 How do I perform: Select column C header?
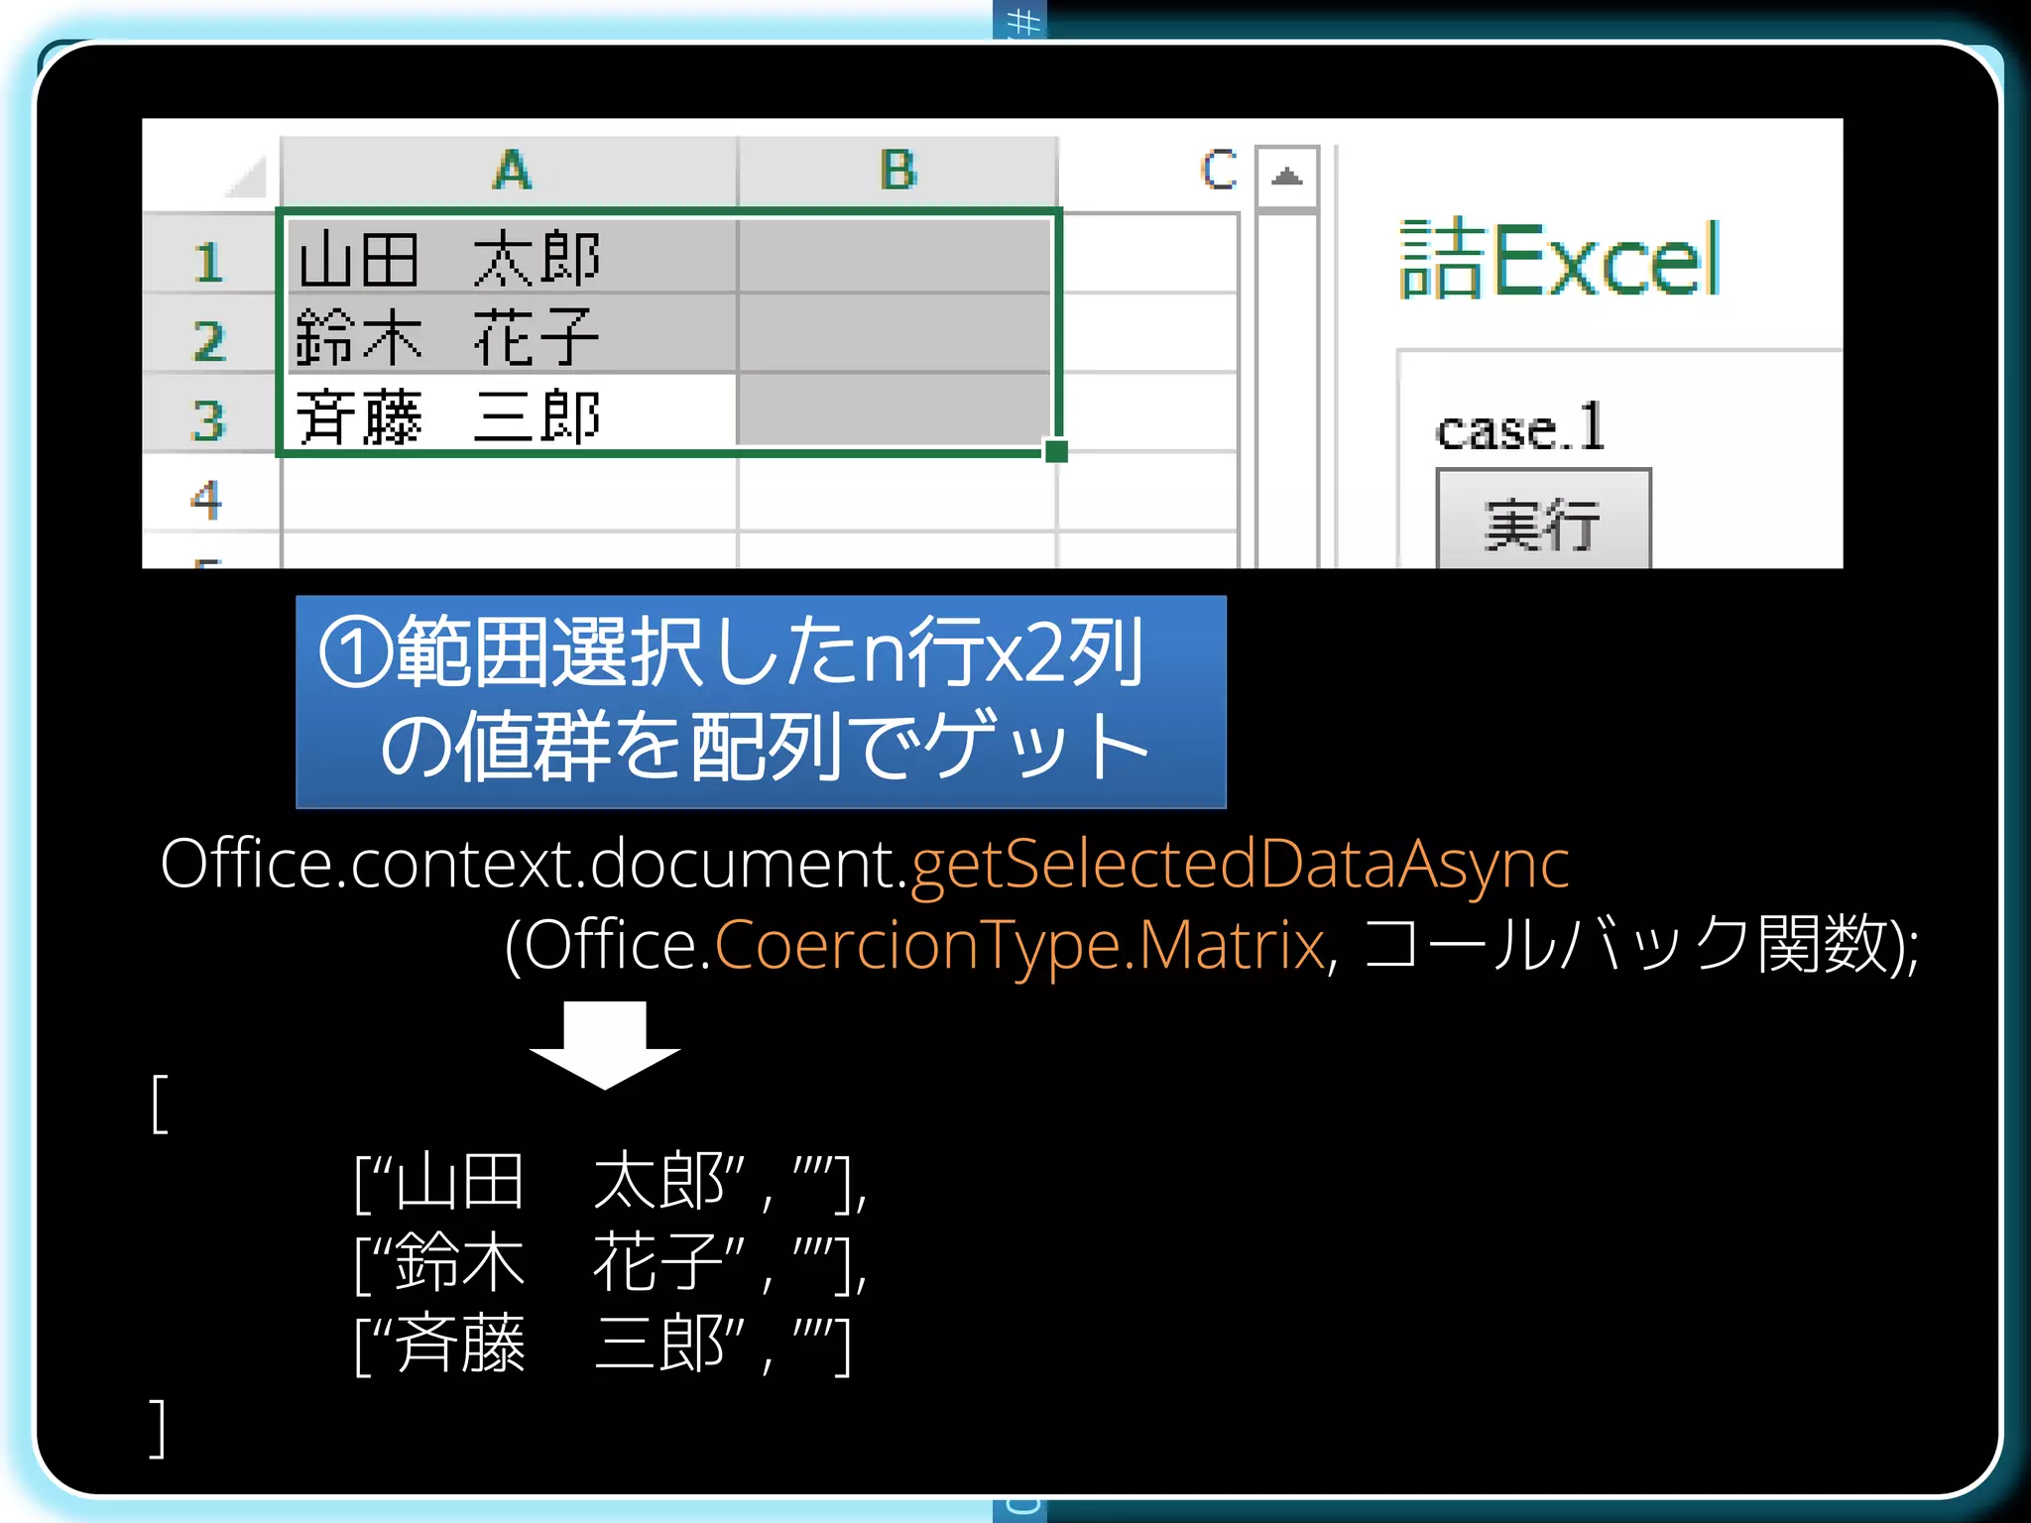[1218, 171]
